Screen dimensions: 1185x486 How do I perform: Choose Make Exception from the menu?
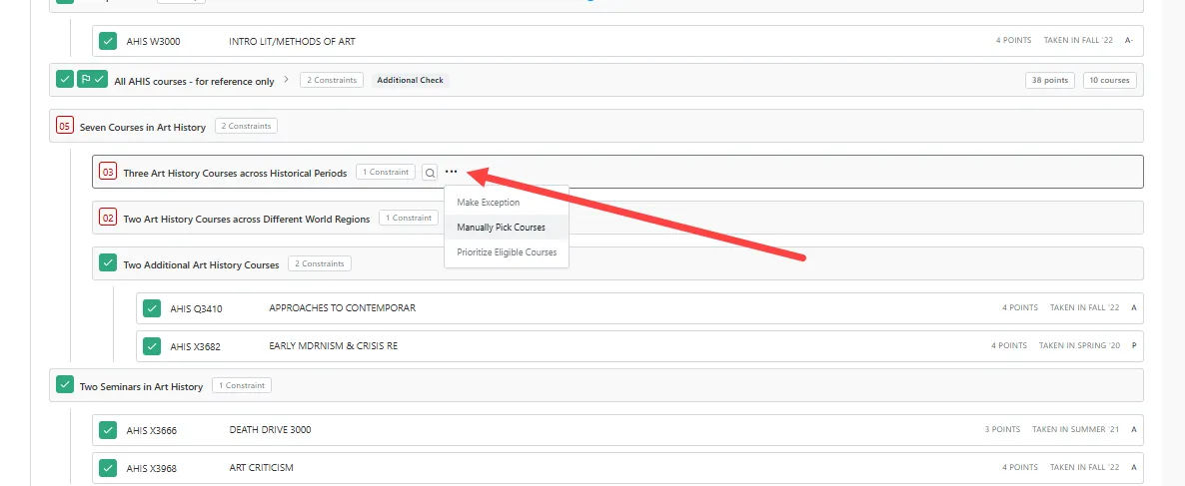pyautogui.click(x=489, y=203)
